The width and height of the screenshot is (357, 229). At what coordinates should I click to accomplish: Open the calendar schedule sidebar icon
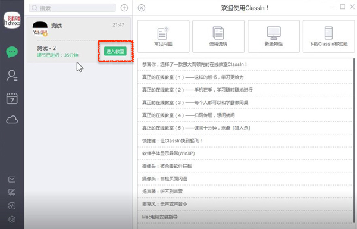[12, 99]
